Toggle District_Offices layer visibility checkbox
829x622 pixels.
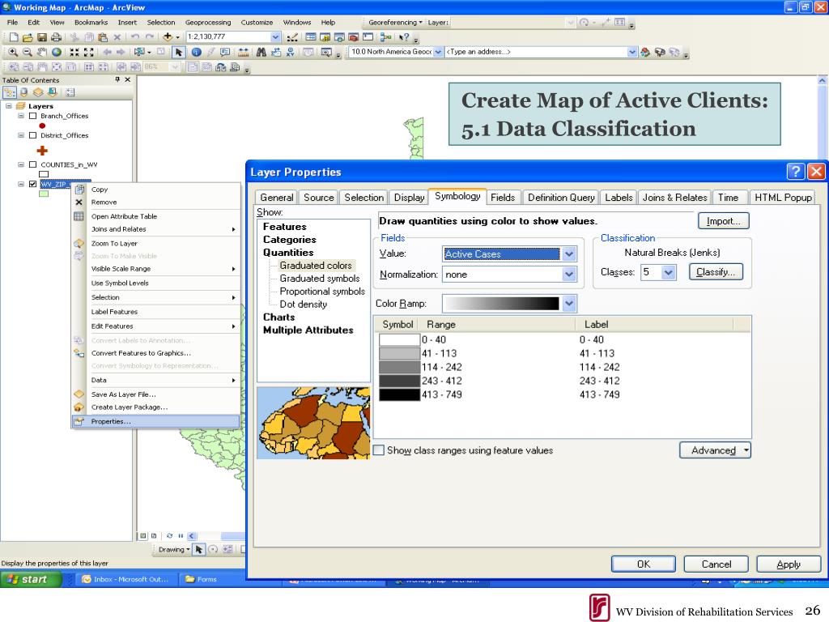coord(32,135)
